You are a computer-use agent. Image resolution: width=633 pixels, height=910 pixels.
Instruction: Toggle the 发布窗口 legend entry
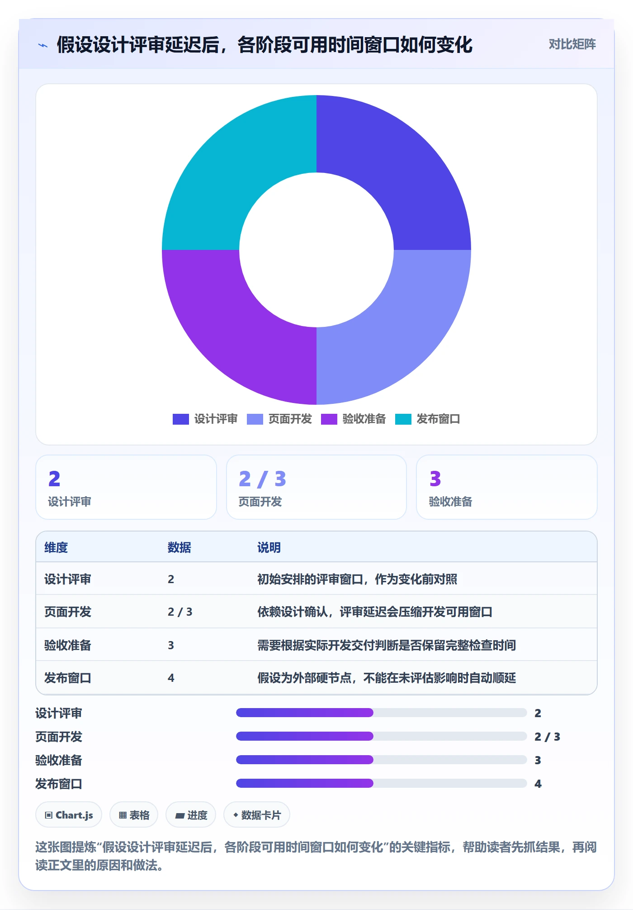tap(428, 419)
